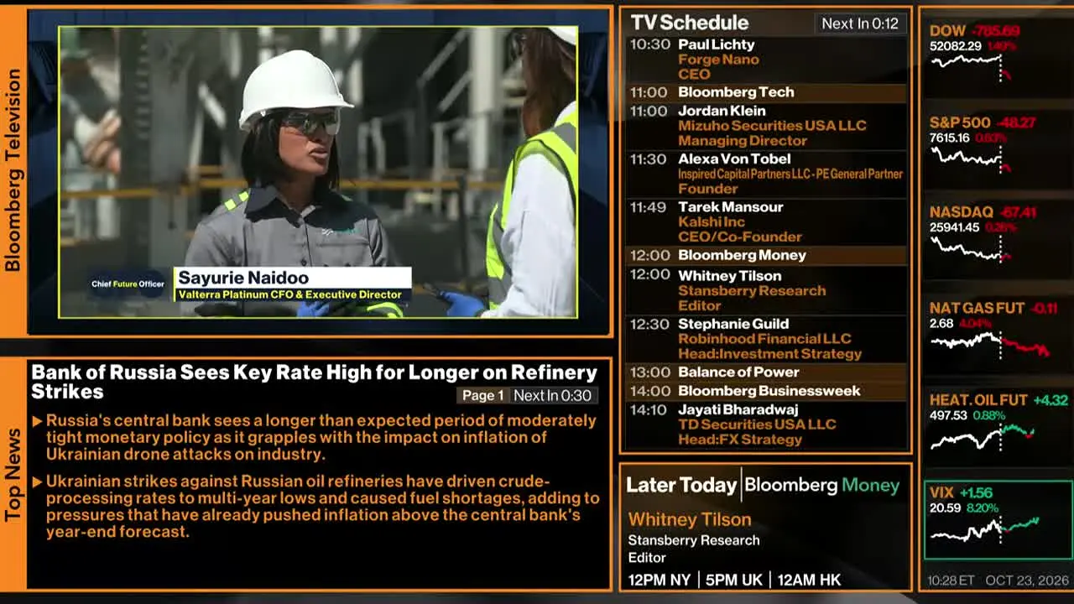Click the DOW 52082.29 value
1074x604 pixels.
coord(955,46)
